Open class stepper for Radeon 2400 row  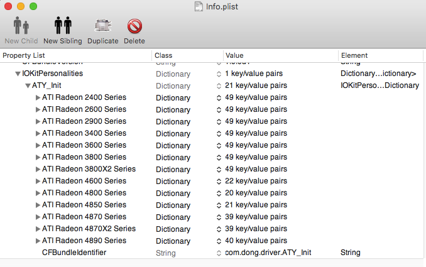pos(219,98)
